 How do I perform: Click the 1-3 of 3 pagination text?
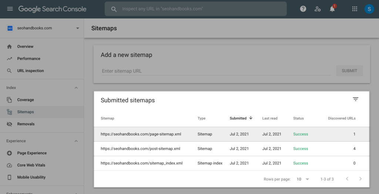click(327, 179)
